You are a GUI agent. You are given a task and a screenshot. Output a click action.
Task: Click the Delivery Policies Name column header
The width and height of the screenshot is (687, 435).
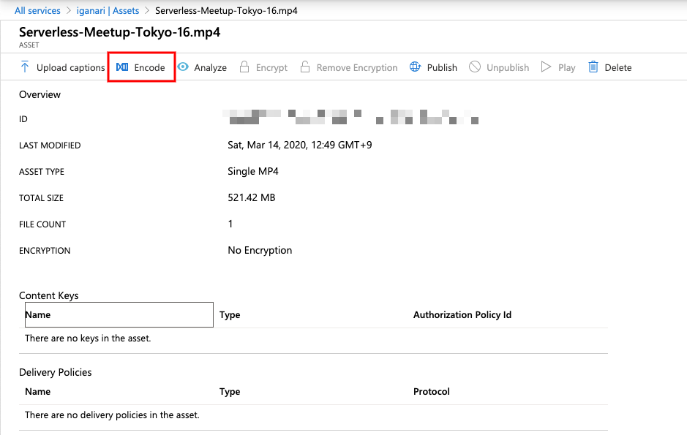pos(38,391)
